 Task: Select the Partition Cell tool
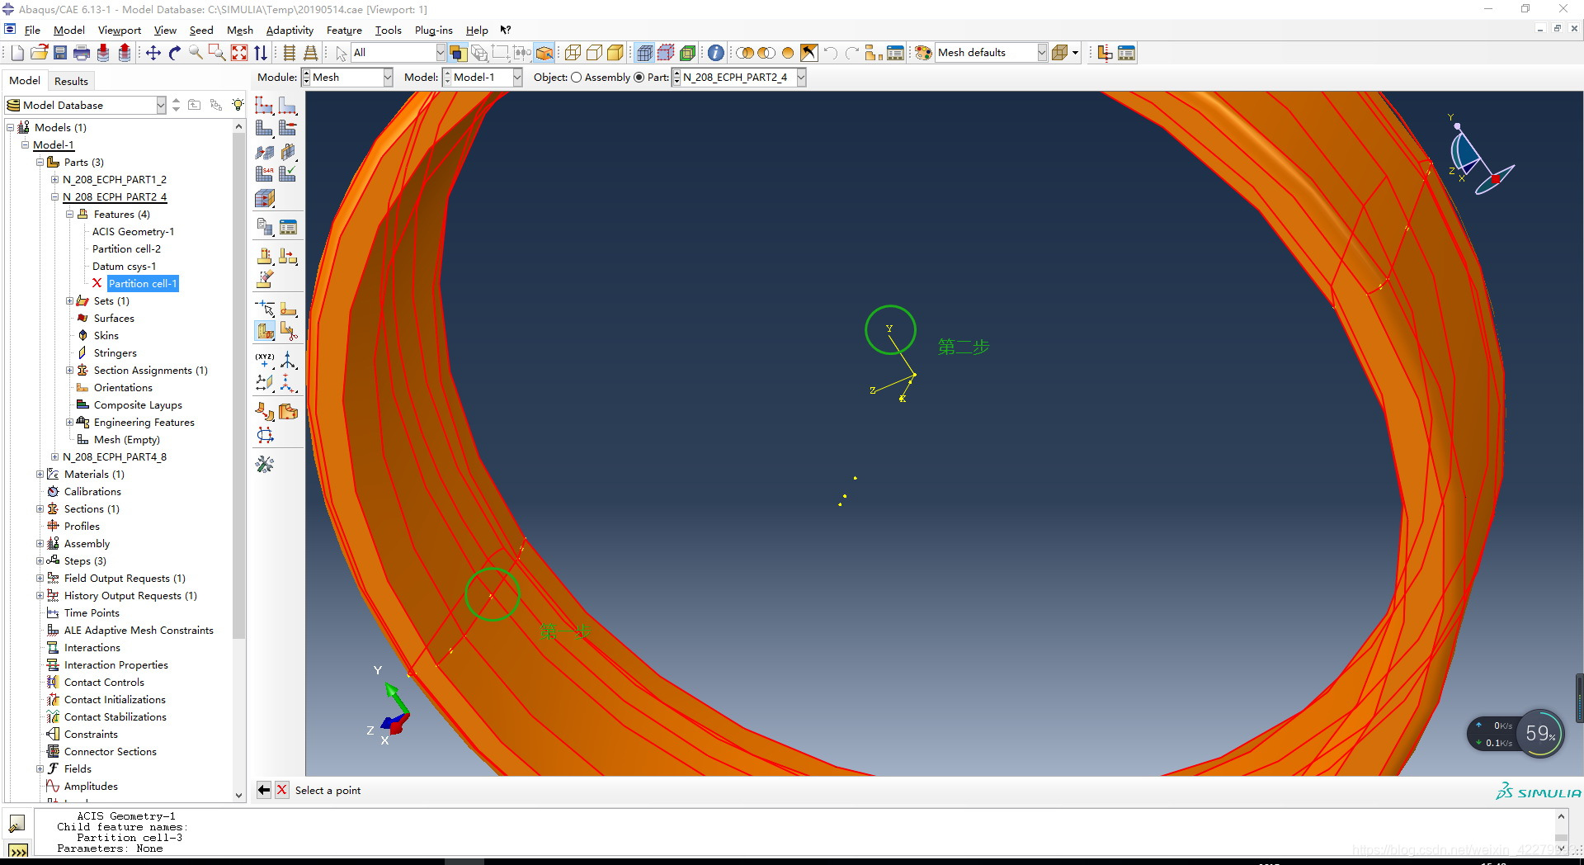pos(265,332)
